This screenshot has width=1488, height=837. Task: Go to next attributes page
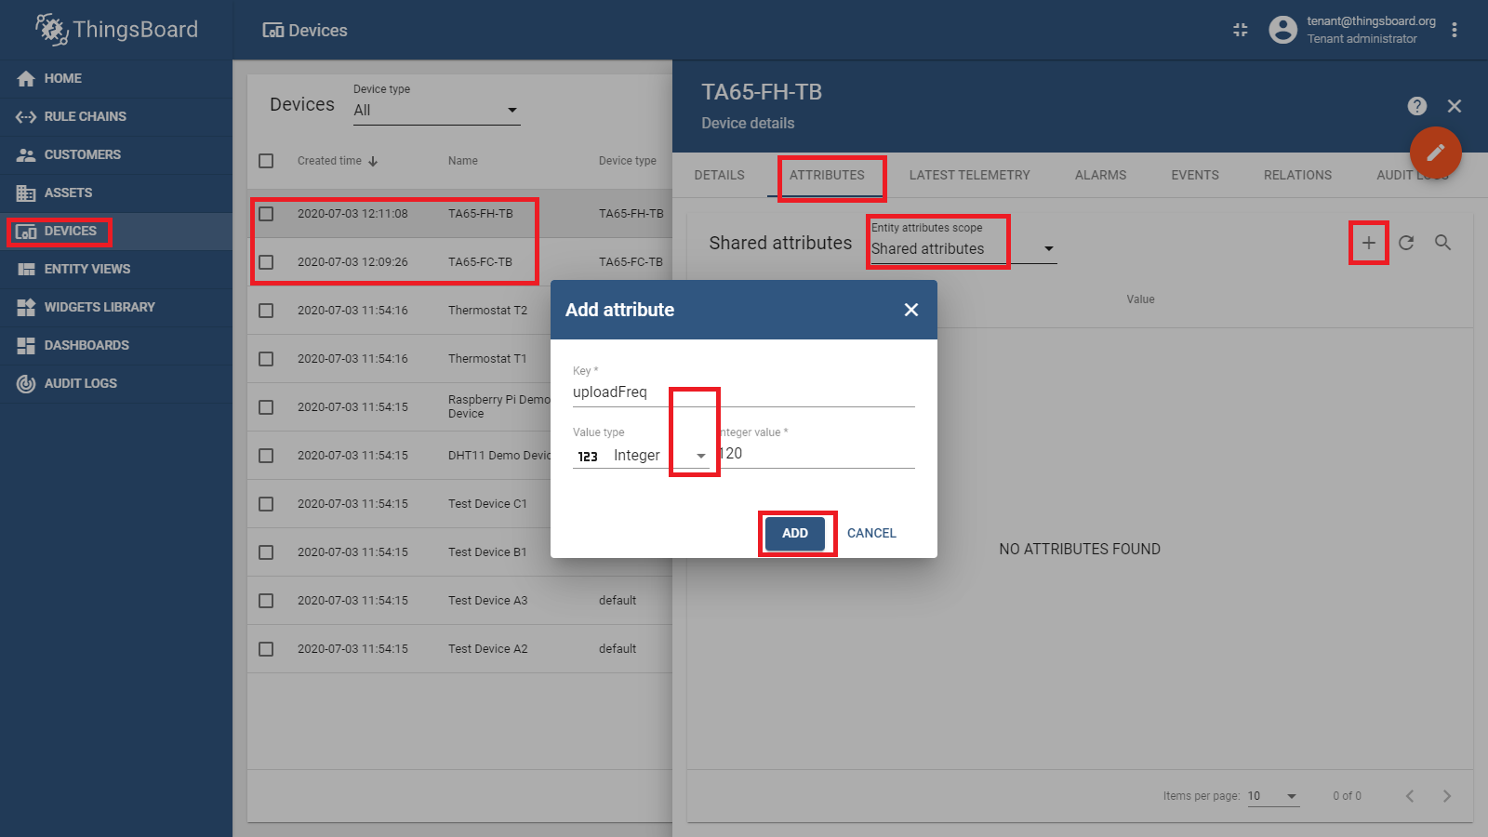click(x=1447, y=796)
